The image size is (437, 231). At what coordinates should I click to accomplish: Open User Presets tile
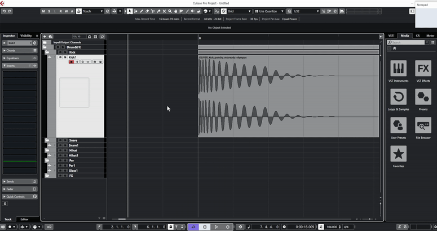(x=398, y=125)
